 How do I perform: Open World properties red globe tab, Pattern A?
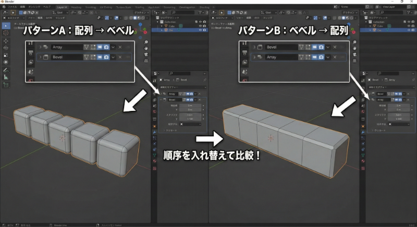tap(154, 111)
